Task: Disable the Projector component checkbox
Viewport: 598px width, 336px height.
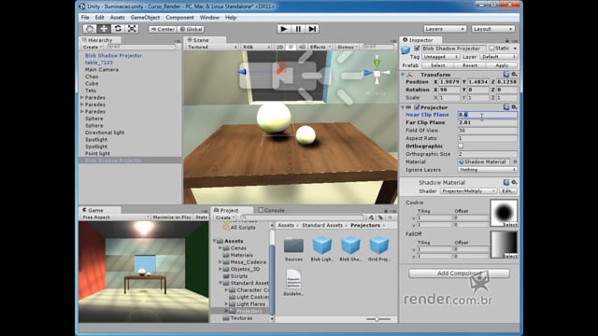Action: [417, 107]
